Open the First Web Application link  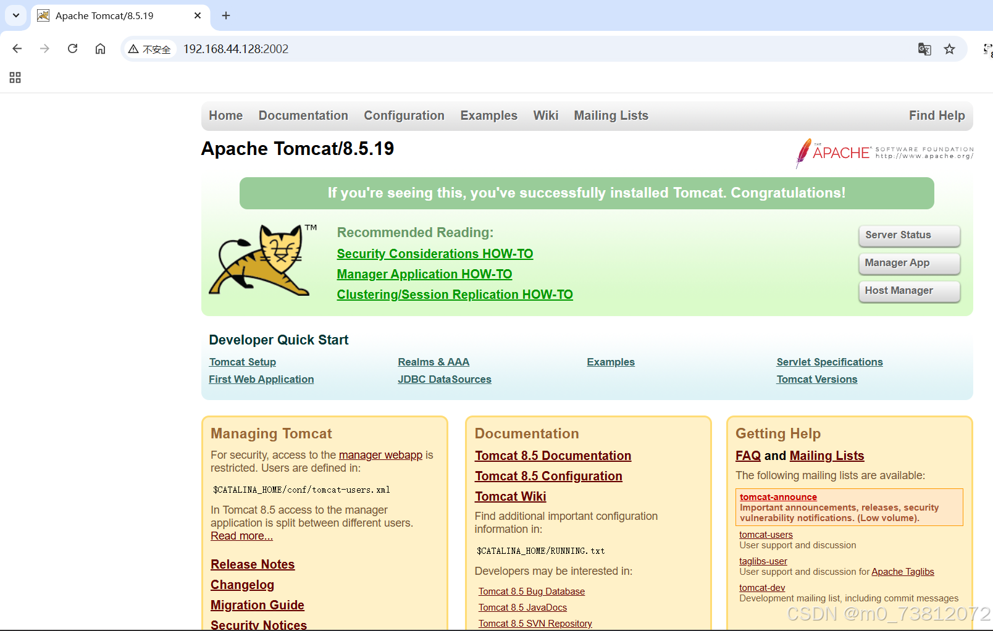pos(261,379)
